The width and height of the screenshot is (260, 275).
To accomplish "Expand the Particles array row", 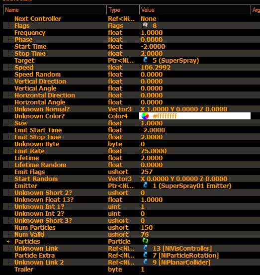I will point(8,242).
